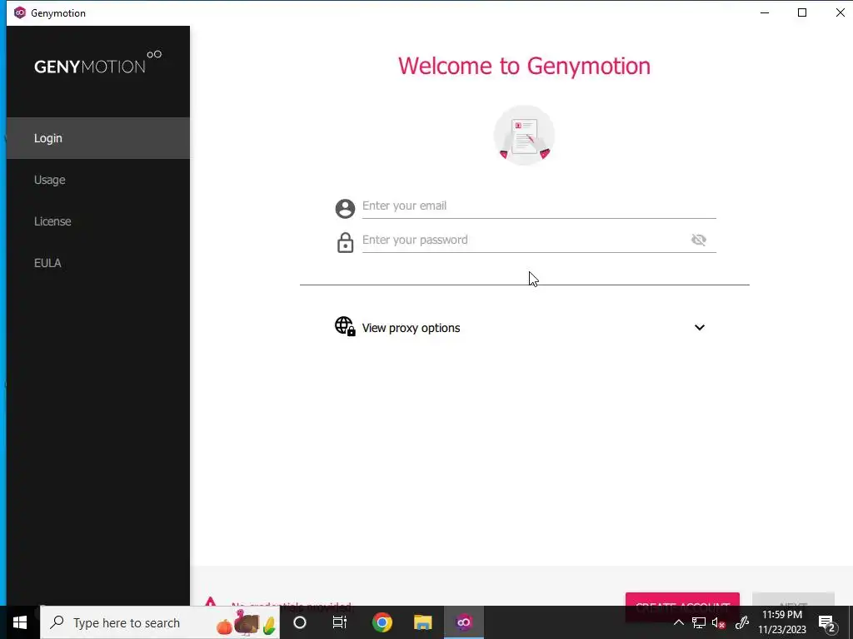Open the Usage section
Viewport: 853px width, 639px height.
coord(98,180)
